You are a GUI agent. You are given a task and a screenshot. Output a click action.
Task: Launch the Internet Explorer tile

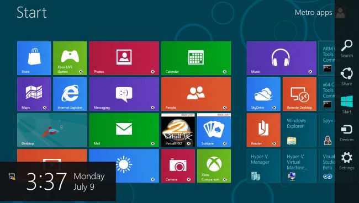[70, 94]
